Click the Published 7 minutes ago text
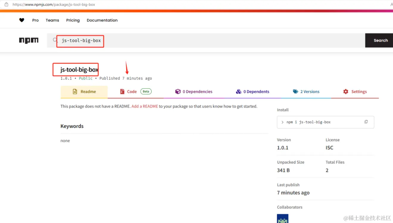Viewport: 393px width, 223px height. [126, 78]
